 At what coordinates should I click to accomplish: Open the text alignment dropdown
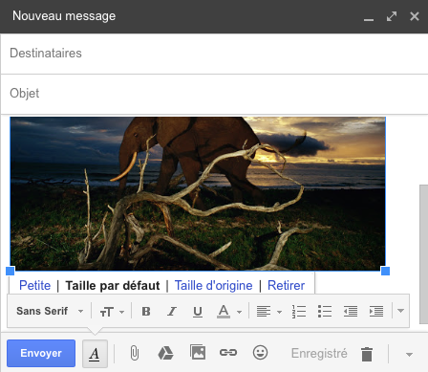click(x=269, y=312)
